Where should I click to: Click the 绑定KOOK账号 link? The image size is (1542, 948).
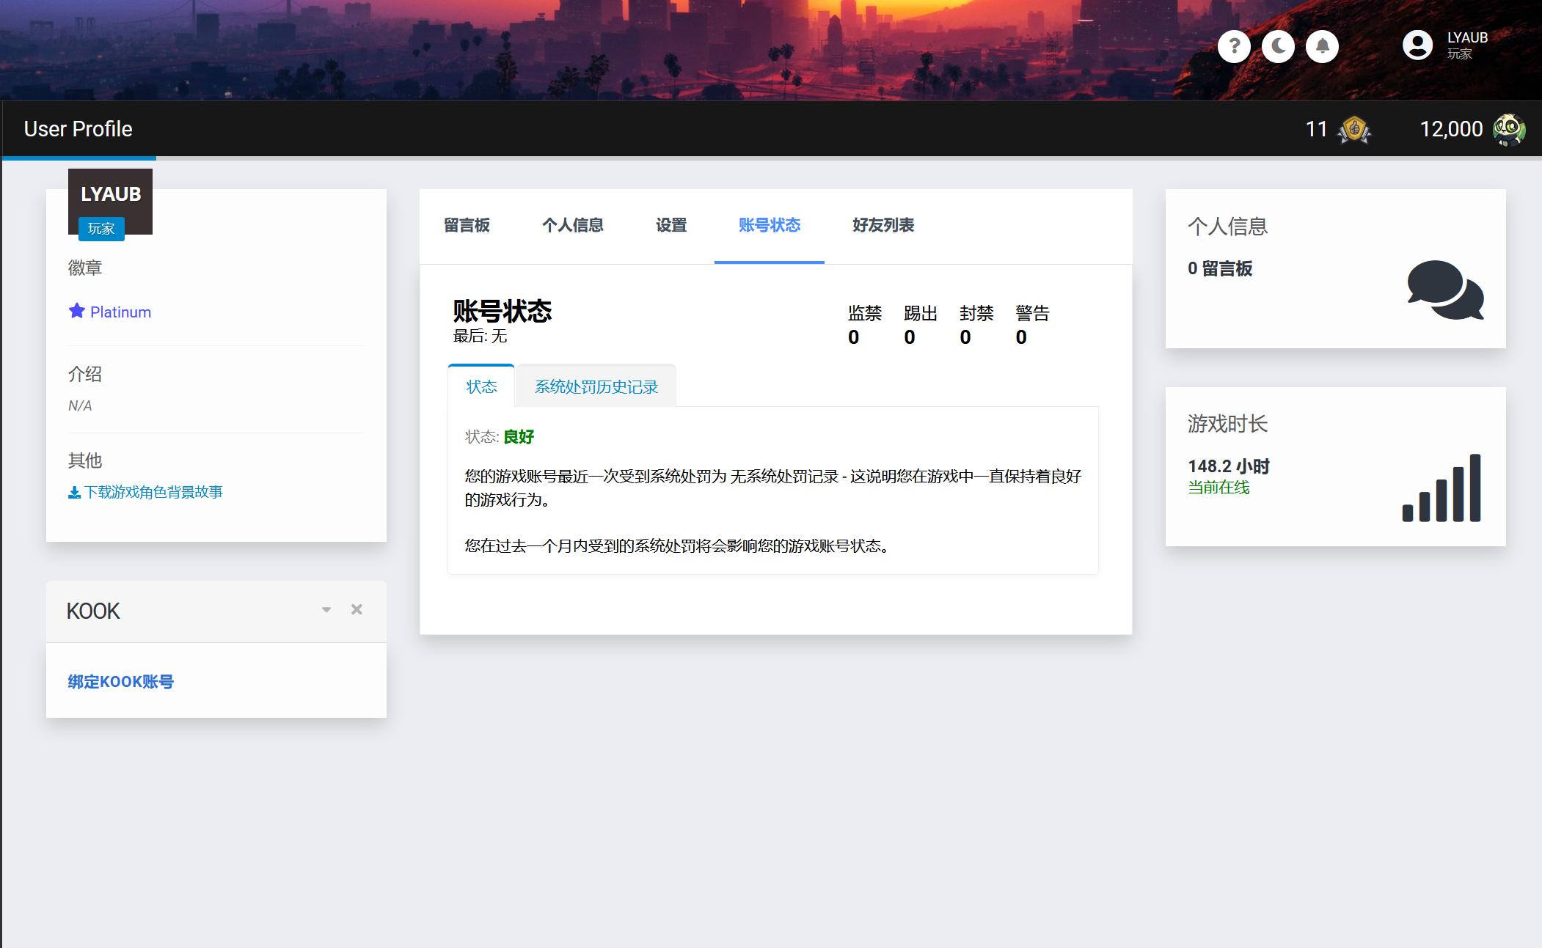[x=120, y=682]
